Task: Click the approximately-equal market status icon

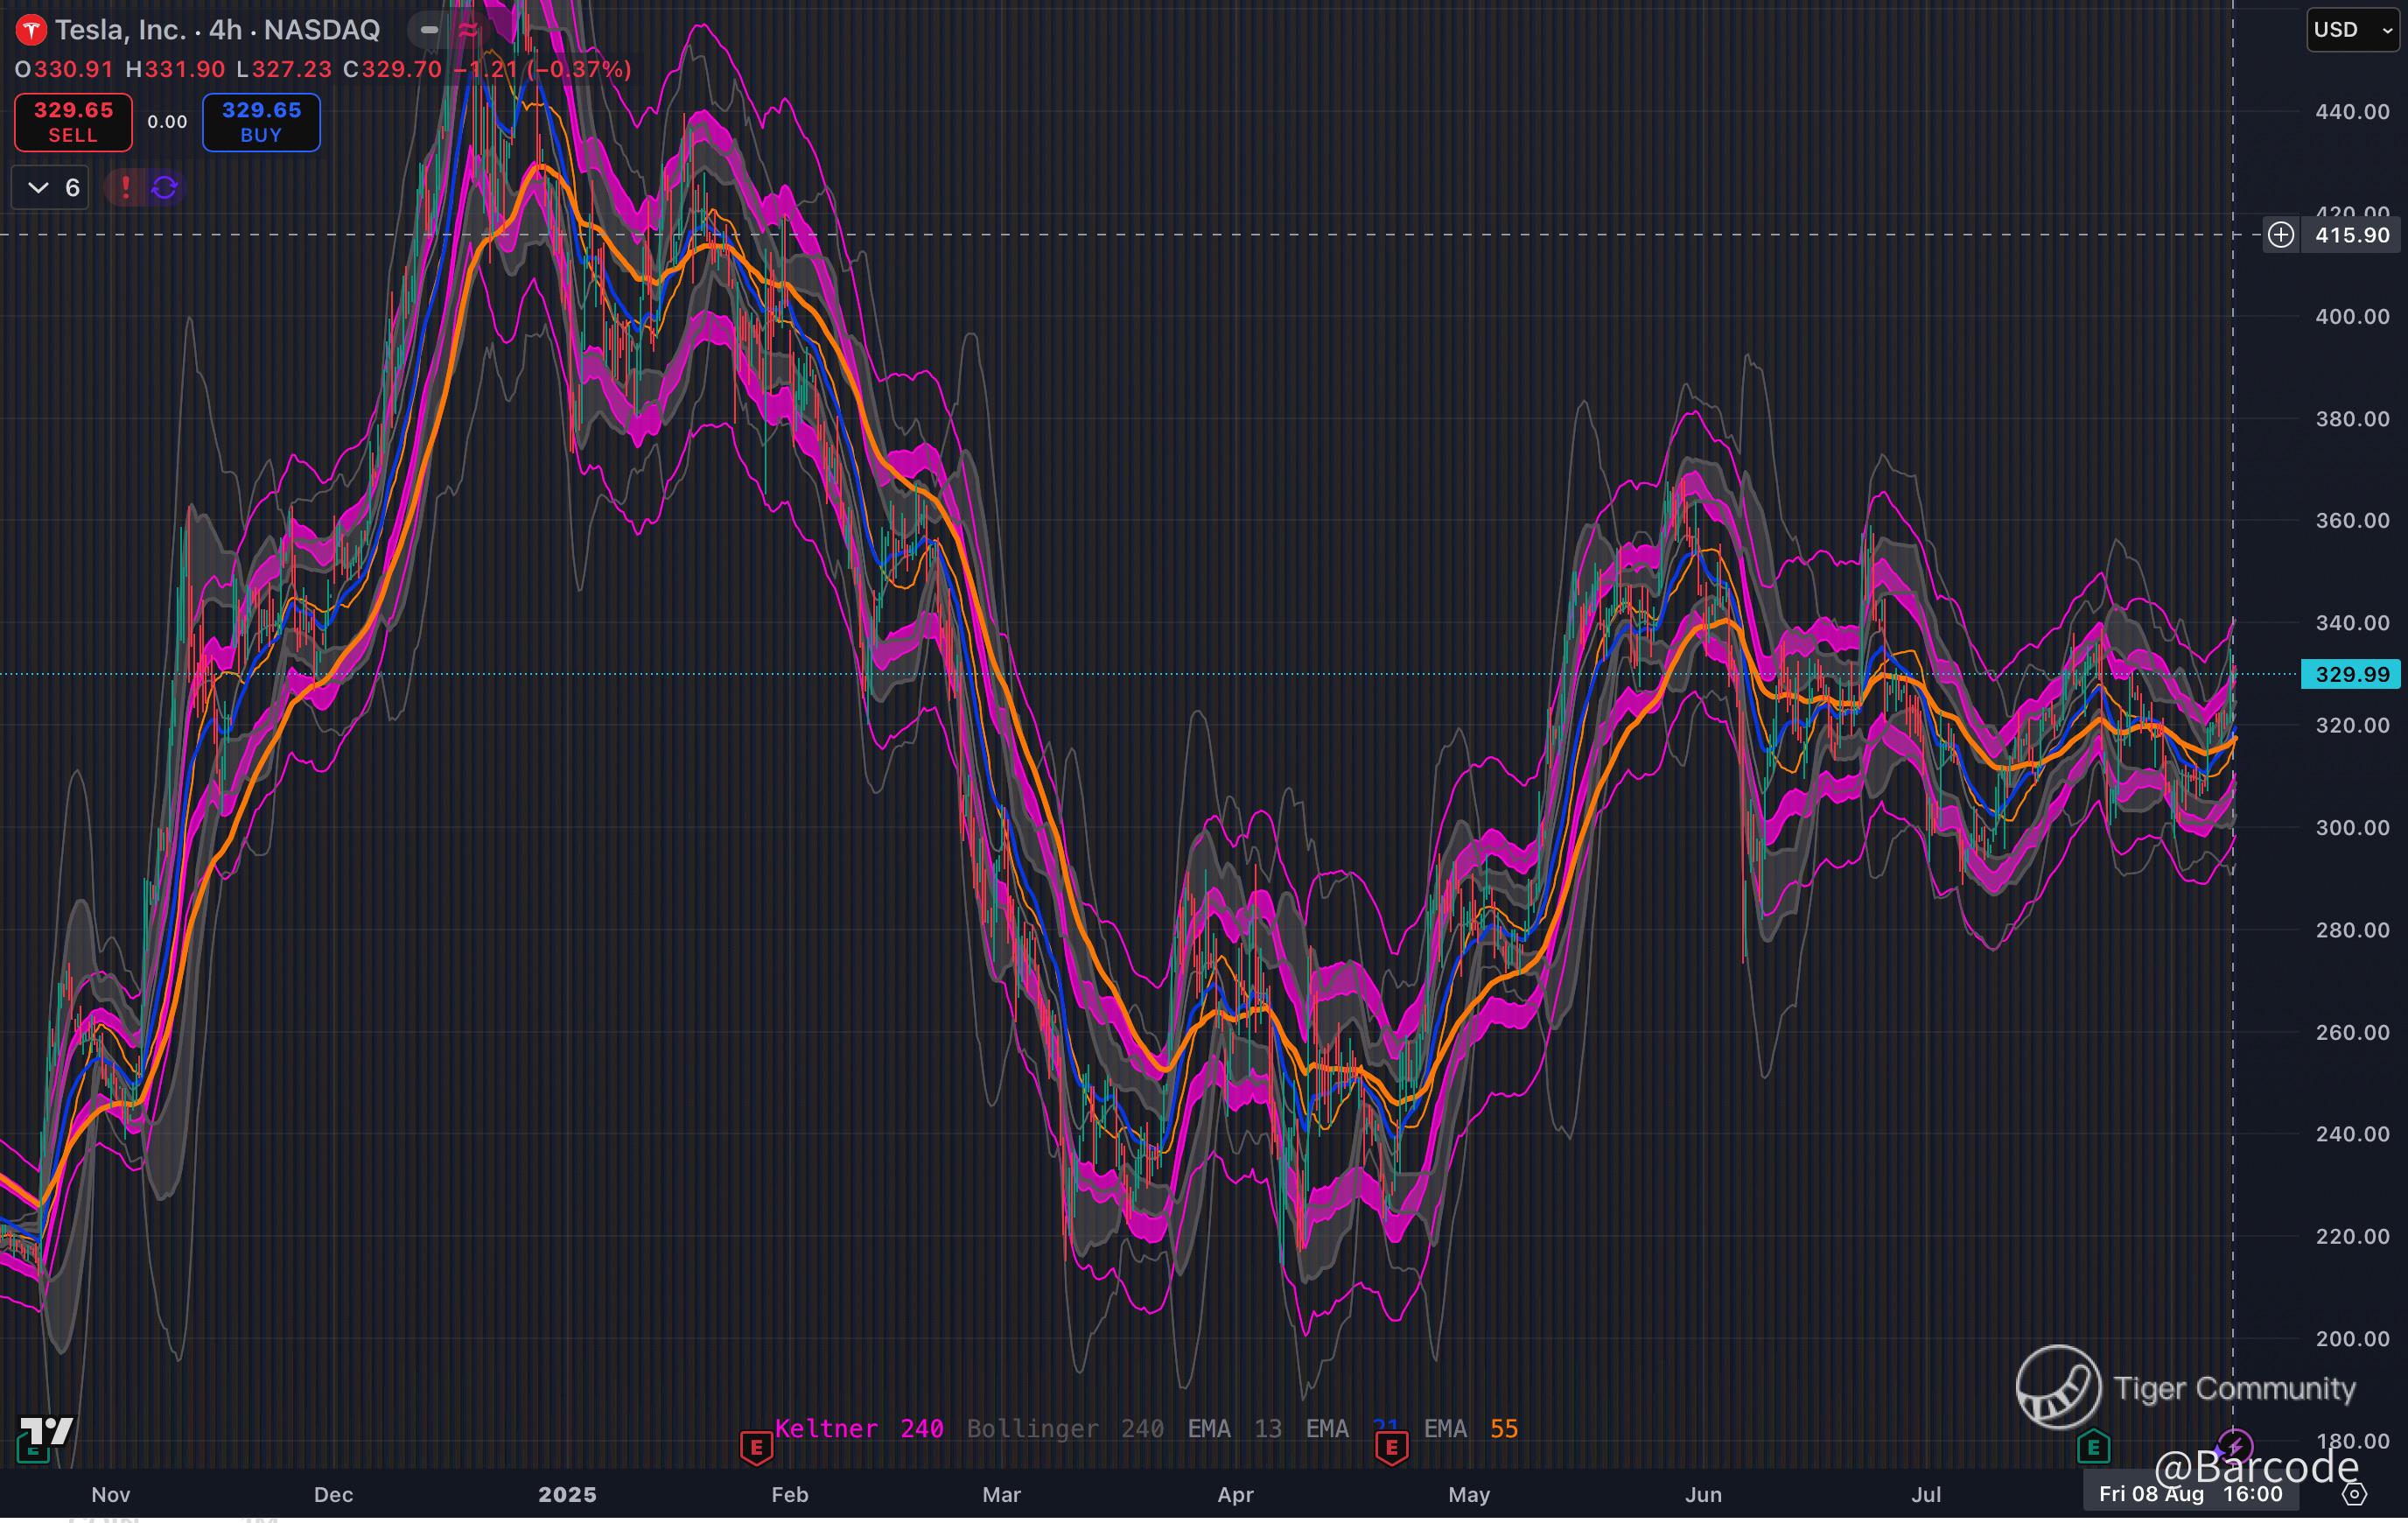Action: pos(467,30)
